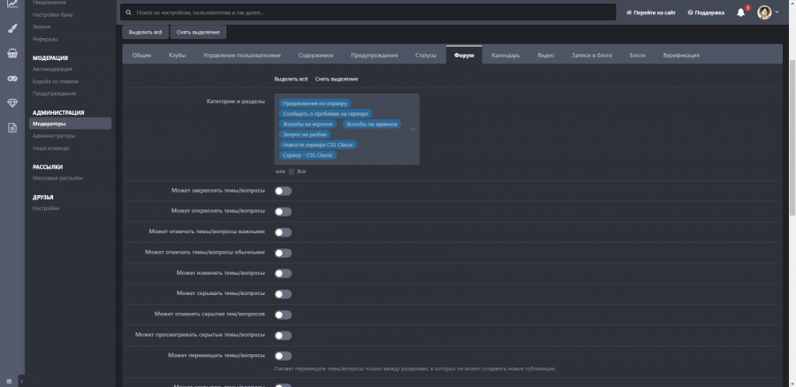The width and height of the screenshot is (796, 387).
Task: Open Настройки бана in sidebar
Action: click(52, 15)
